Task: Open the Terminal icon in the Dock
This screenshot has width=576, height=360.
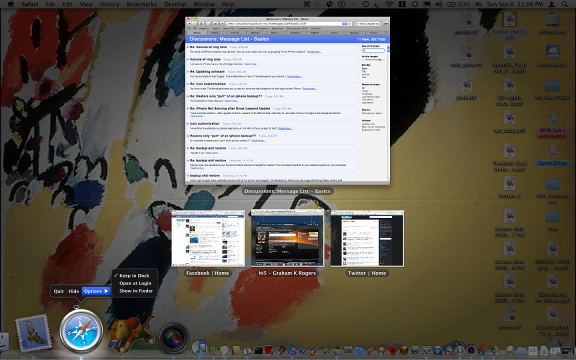Action: point(259,350)
